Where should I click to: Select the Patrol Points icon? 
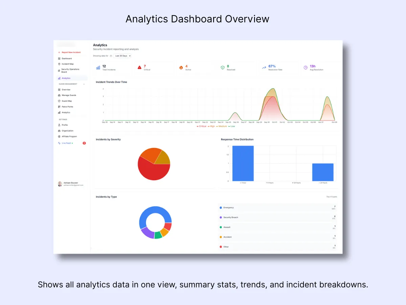(59, 107)
